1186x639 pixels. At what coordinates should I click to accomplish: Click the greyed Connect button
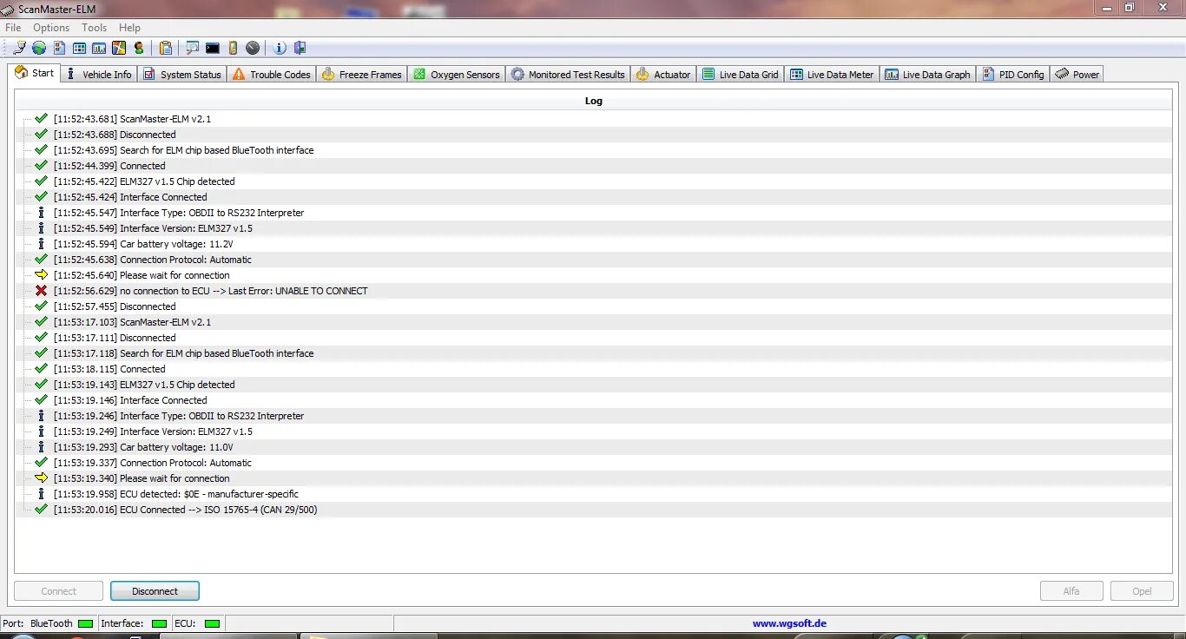pos(59,591)
